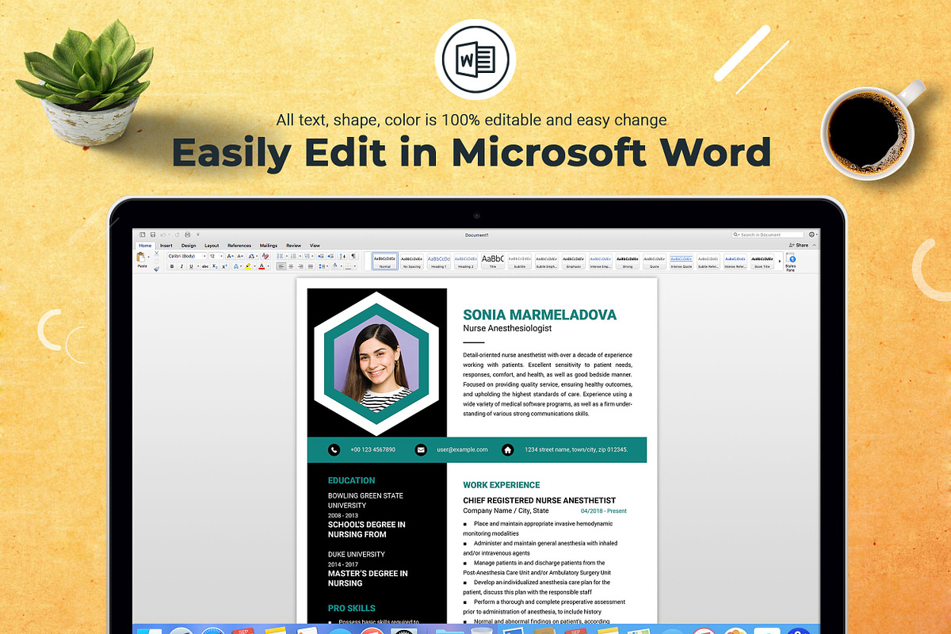Viewport: 951px width, 634px height.
Task: Open the Underline style dropdown arrow
Action: [198, 266]
